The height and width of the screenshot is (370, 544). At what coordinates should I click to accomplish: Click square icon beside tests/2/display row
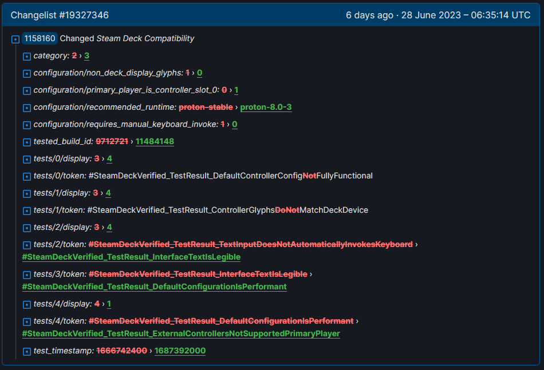click(x=27, y=228)
